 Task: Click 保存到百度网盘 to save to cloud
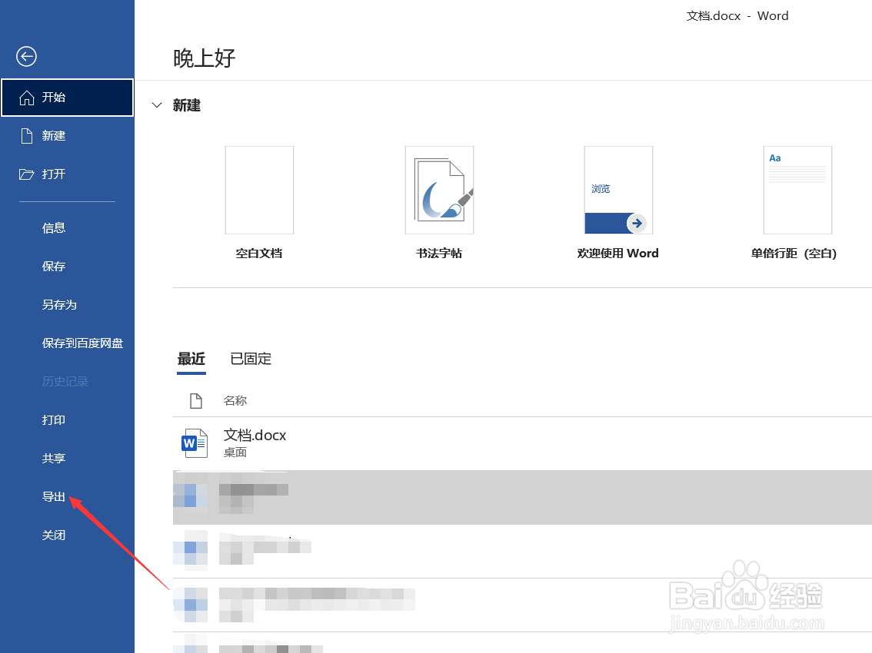[x=82, y=343]
